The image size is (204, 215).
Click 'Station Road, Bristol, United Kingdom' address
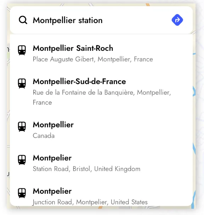tap(86, 169)
